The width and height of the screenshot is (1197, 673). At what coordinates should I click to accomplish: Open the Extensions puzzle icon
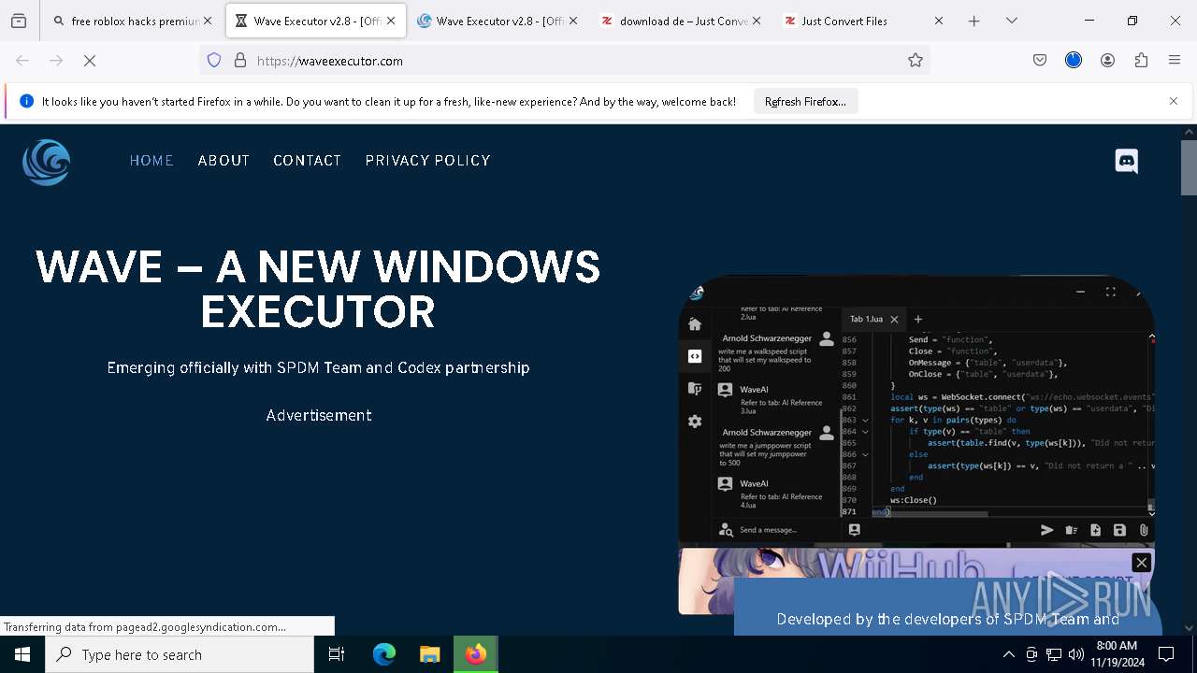click(1141, 61)
